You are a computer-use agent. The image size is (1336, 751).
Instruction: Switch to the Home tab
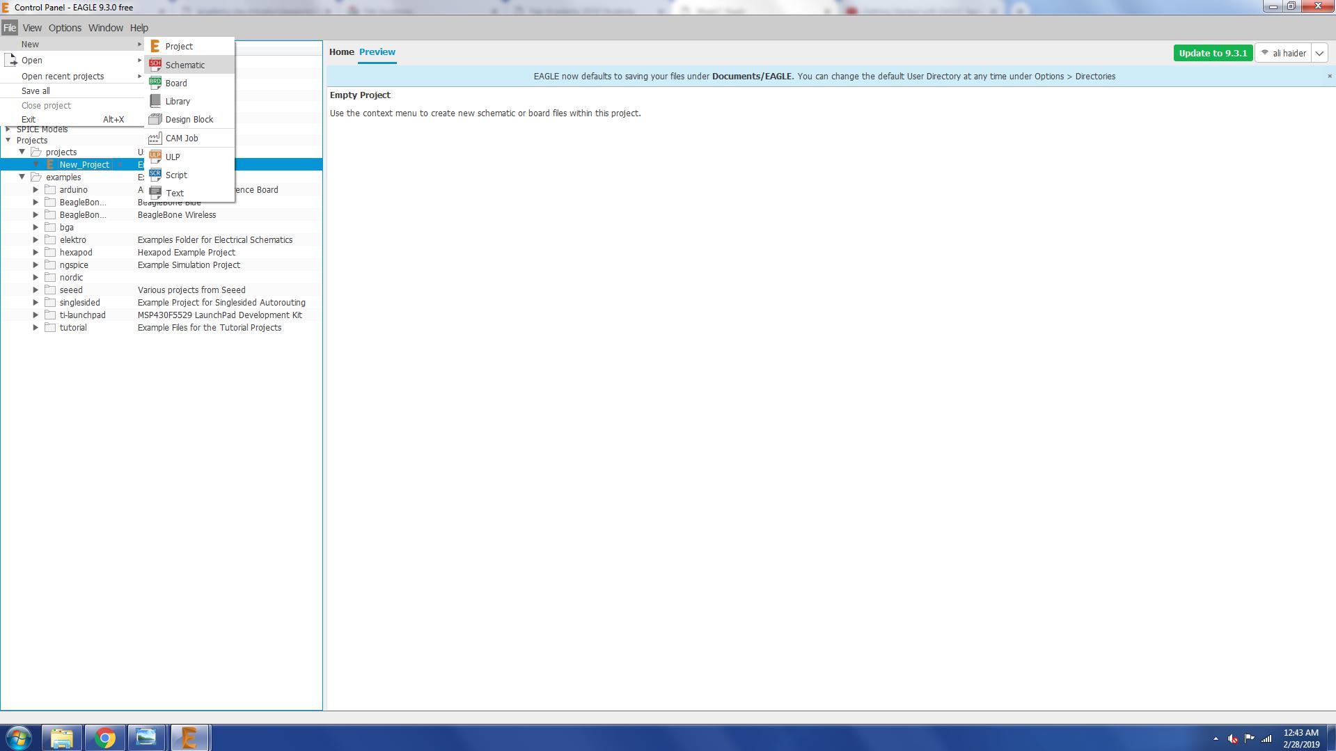coord(342,52)
